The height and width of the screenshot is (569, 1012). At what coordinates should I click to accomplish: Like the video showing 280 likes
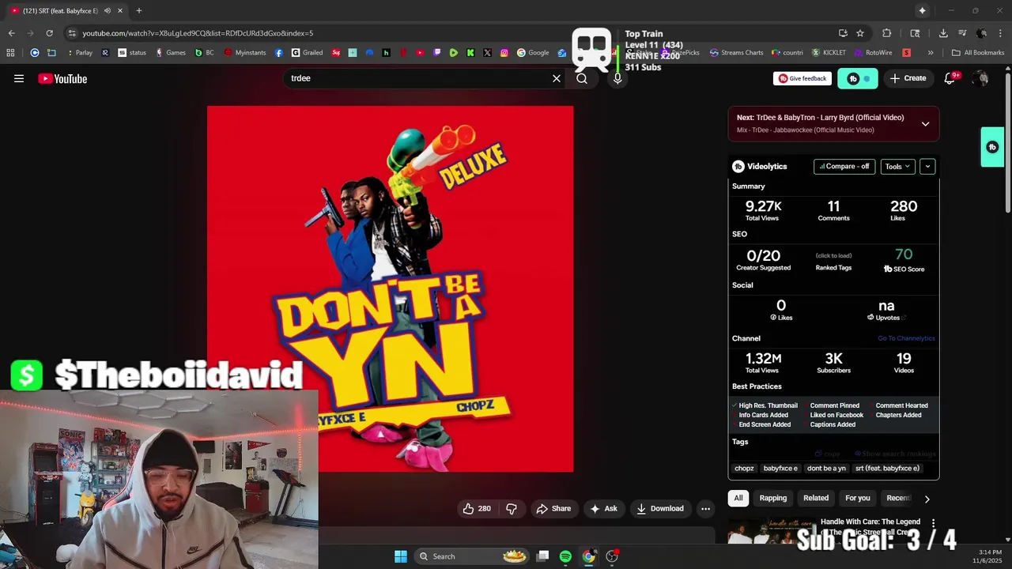(477, 508)
